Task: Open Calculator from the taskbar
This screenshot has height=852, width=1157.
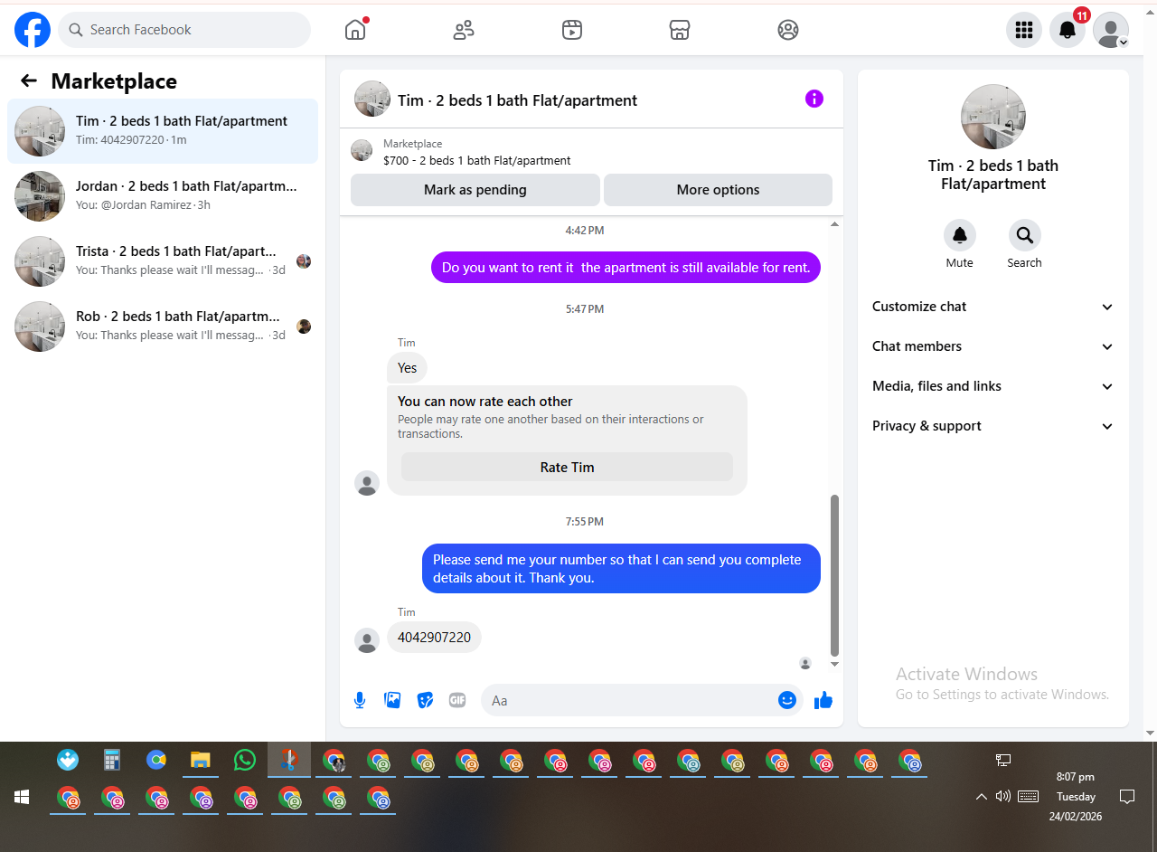Action: point(112,760)
